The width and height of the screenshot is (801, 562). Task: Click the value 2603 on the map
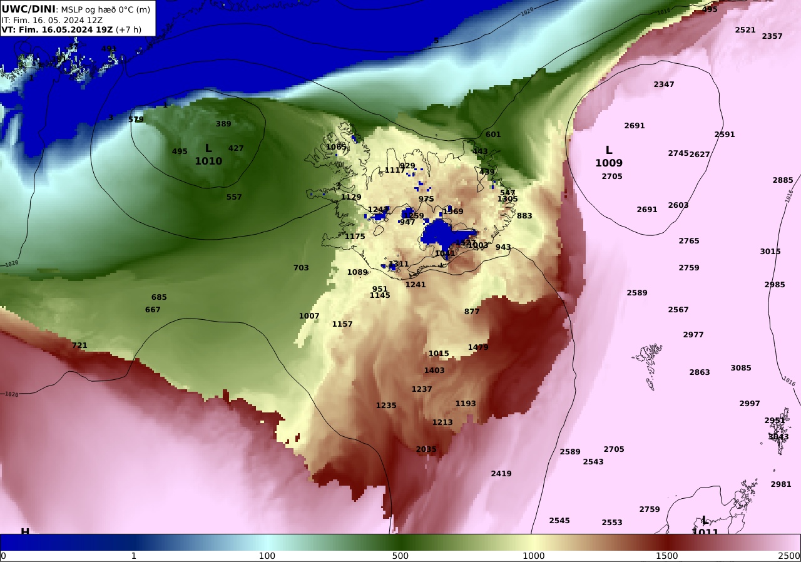[x=678, y=205]
